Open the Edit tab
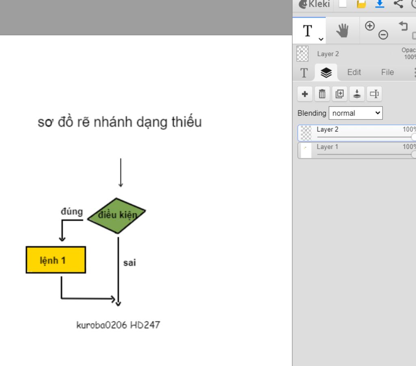The width and height of the screenshot is (416, 366). 354,72
